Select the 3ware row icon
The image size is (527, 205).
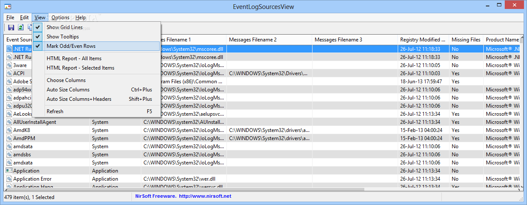pos(9,65)
